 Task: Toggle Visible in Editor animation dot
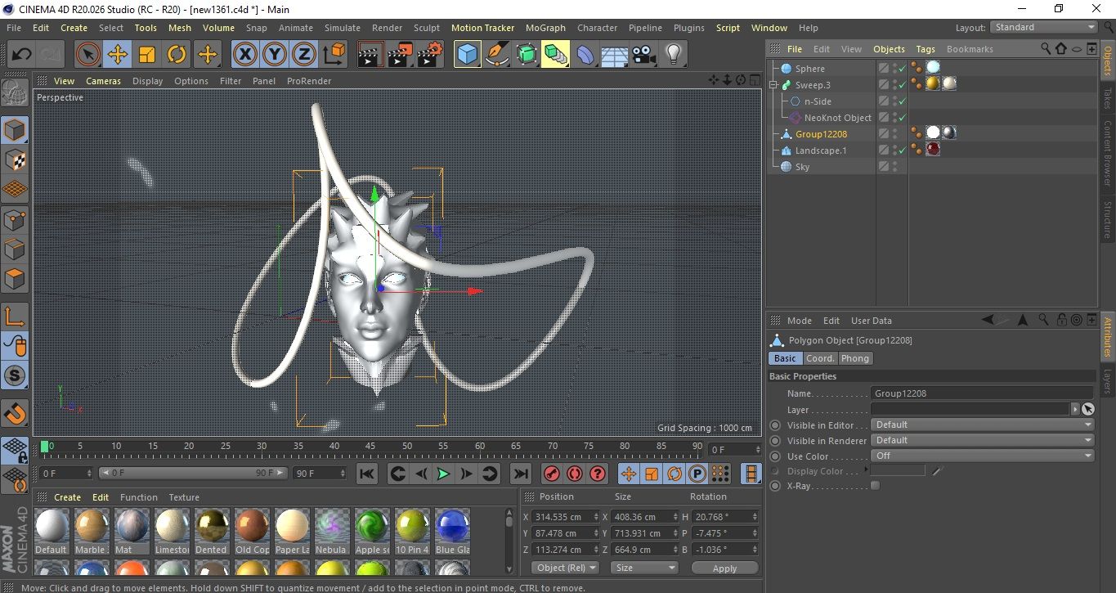pos(775,425)
